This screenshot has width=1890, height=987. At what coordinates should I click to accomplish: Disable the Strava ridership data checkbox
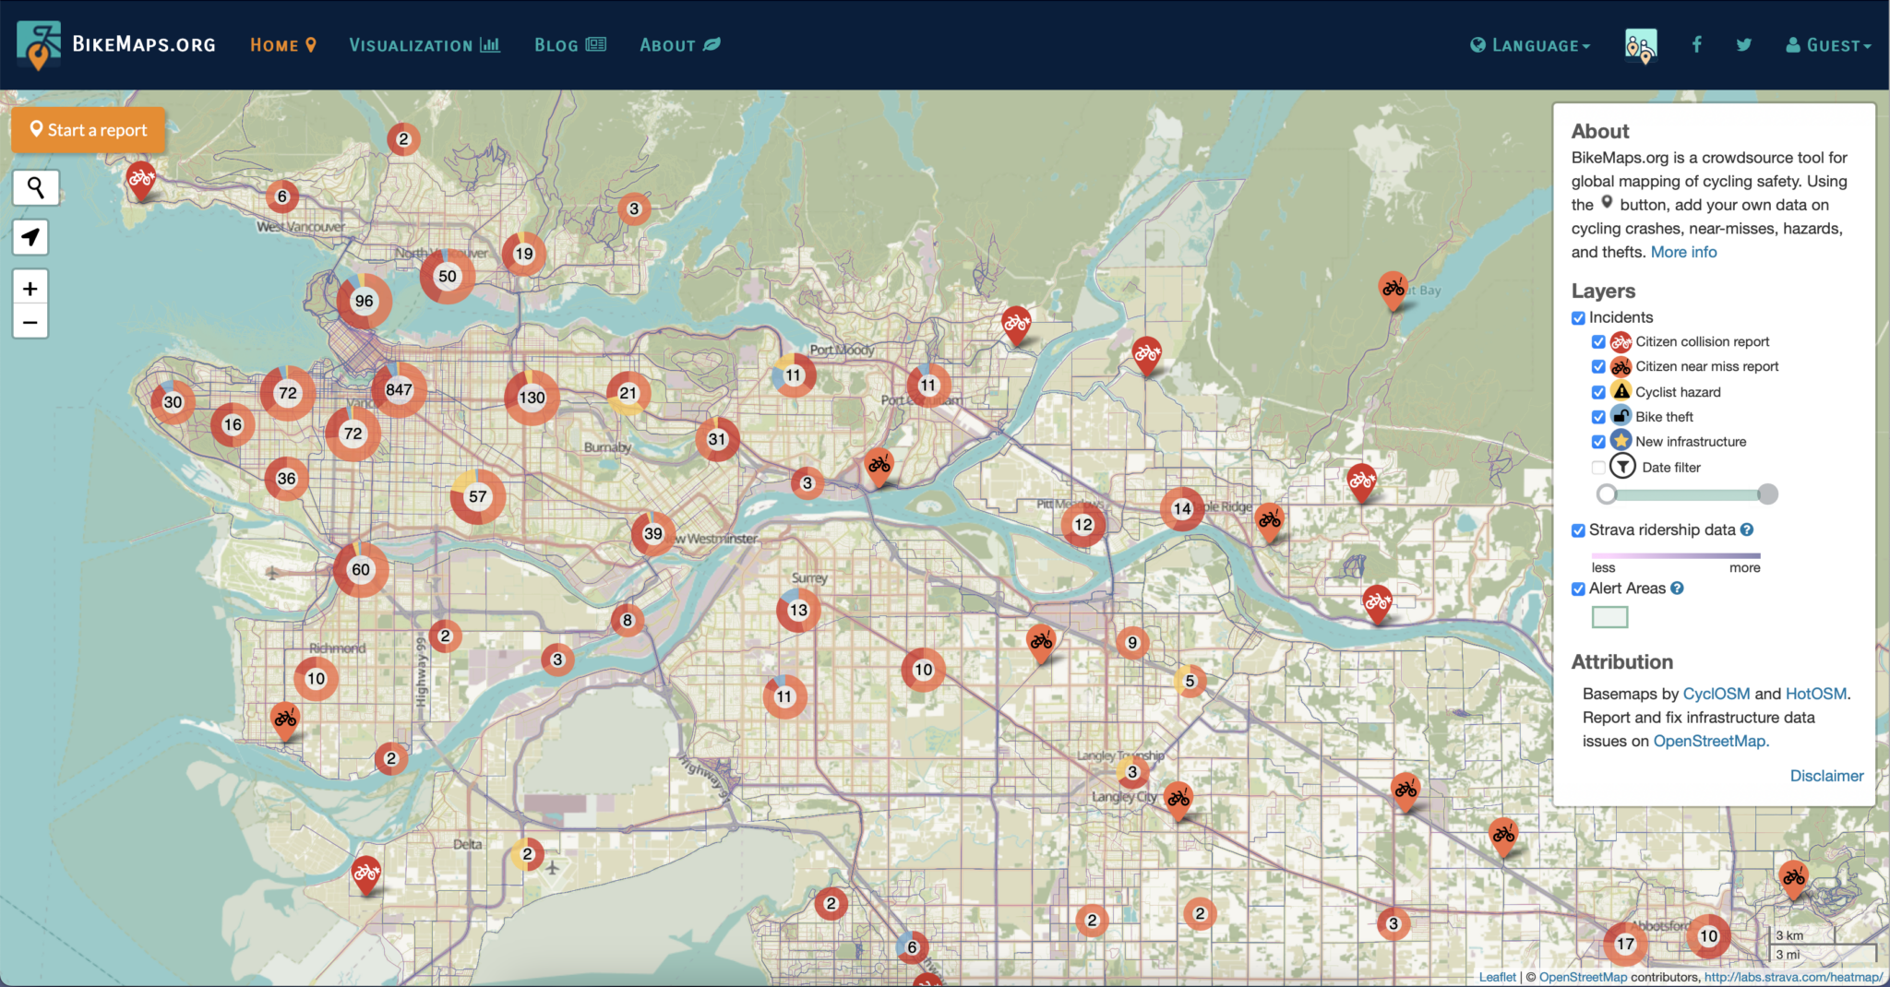[1578, 530]
